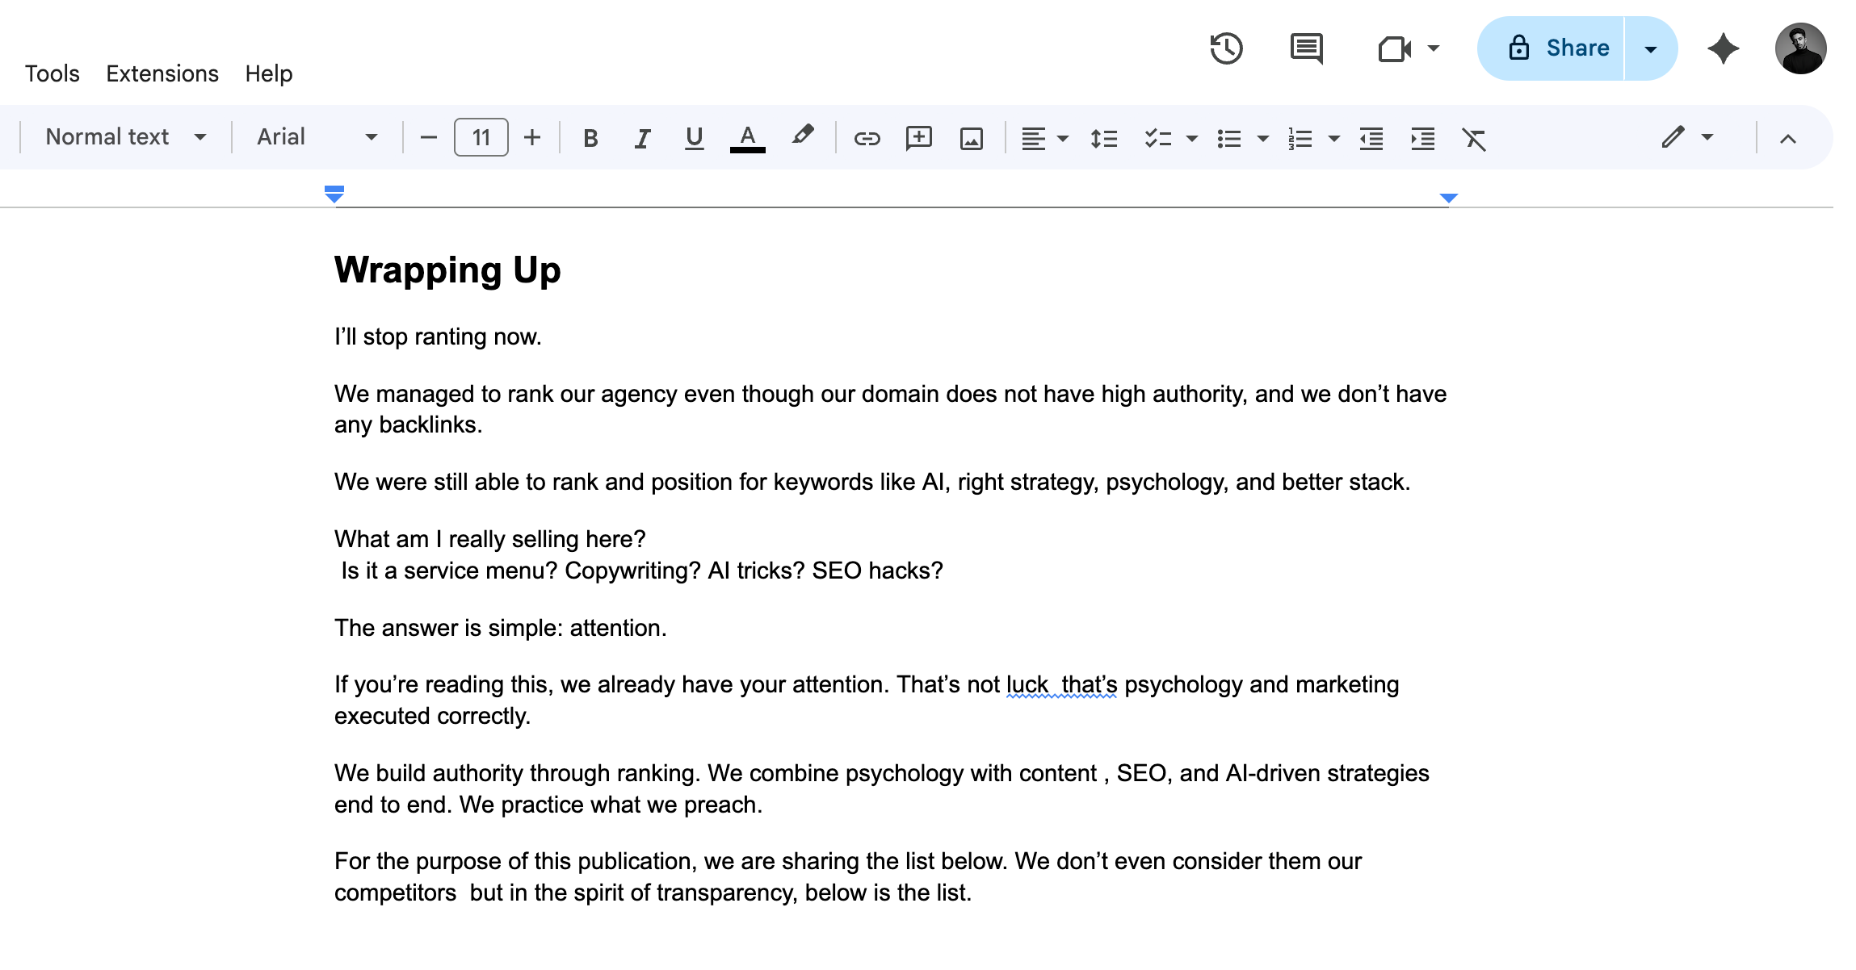This screenshot has height=970, width=1856.
Task: Open the comments panel icon
Action: click(1306, 48)
